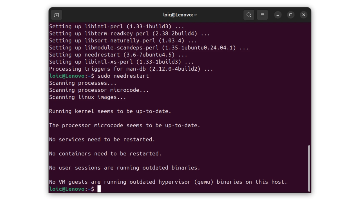Click the loic@Lenovo: ~ window title
Viewport: 360px width, 202px height.
click(180, 15)
